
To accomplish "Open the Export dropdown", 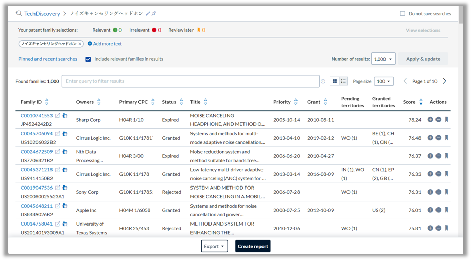I will coord(214,246).
